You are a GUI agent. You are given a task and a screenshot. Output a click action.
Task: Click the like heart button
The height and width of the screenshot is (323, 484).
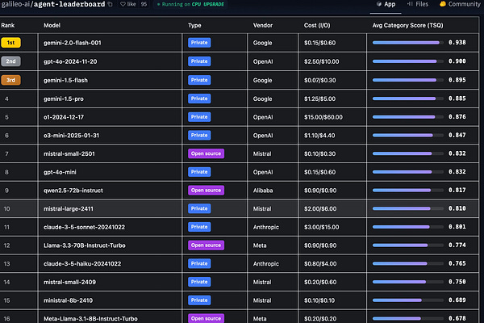128,4
